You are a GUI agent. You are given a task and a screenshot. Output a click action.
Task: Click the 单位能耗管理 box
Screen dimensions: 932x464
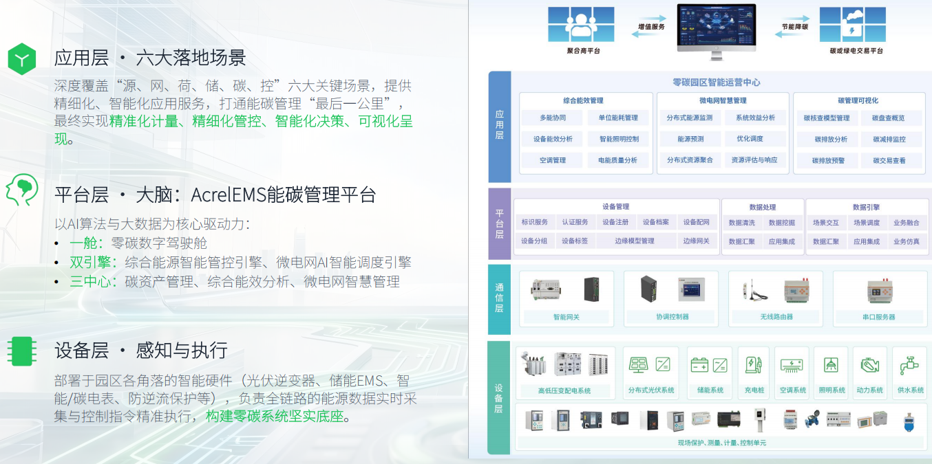tap(618, 118)
